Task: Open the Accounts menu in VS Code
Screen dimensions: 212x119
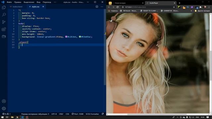Action: pyautogui.click(x=4, y=101)
